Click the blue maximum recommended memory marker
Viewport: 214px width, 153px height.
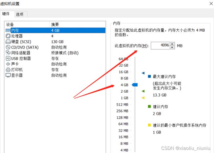click(143, 73)
